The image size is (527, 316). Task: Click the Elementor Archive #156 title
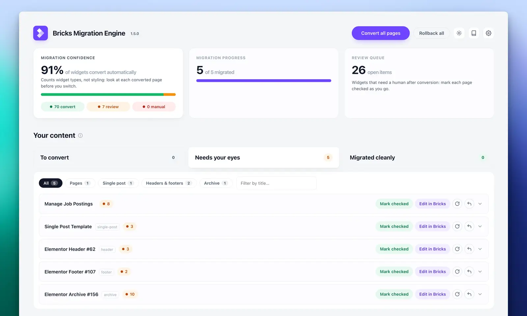pos(71,294)
